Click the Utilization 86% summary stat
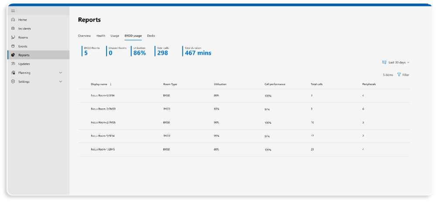 139,51
